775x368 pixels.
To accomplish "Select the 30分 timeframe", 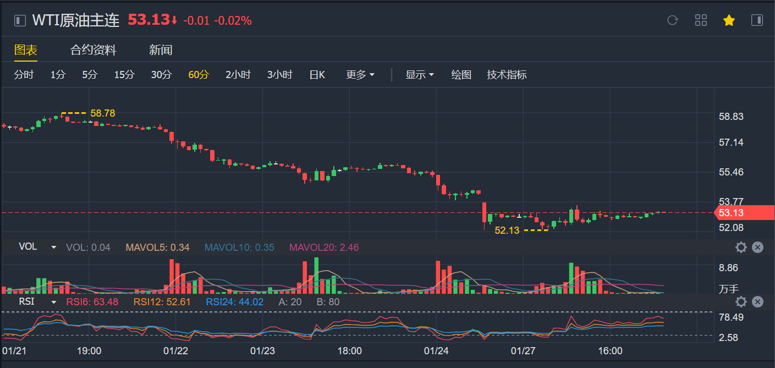I will pos(161,75).
